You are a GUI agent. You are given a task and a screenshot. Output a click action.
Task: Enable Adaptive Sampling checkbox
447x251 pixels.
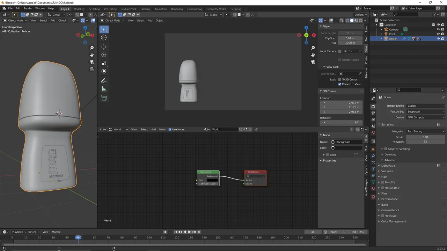pos(386,149)
